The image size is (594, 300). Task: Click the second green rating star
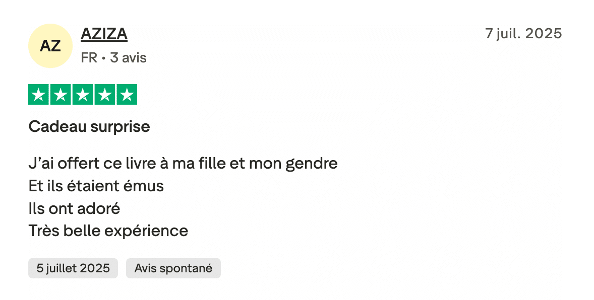[61, 95]
